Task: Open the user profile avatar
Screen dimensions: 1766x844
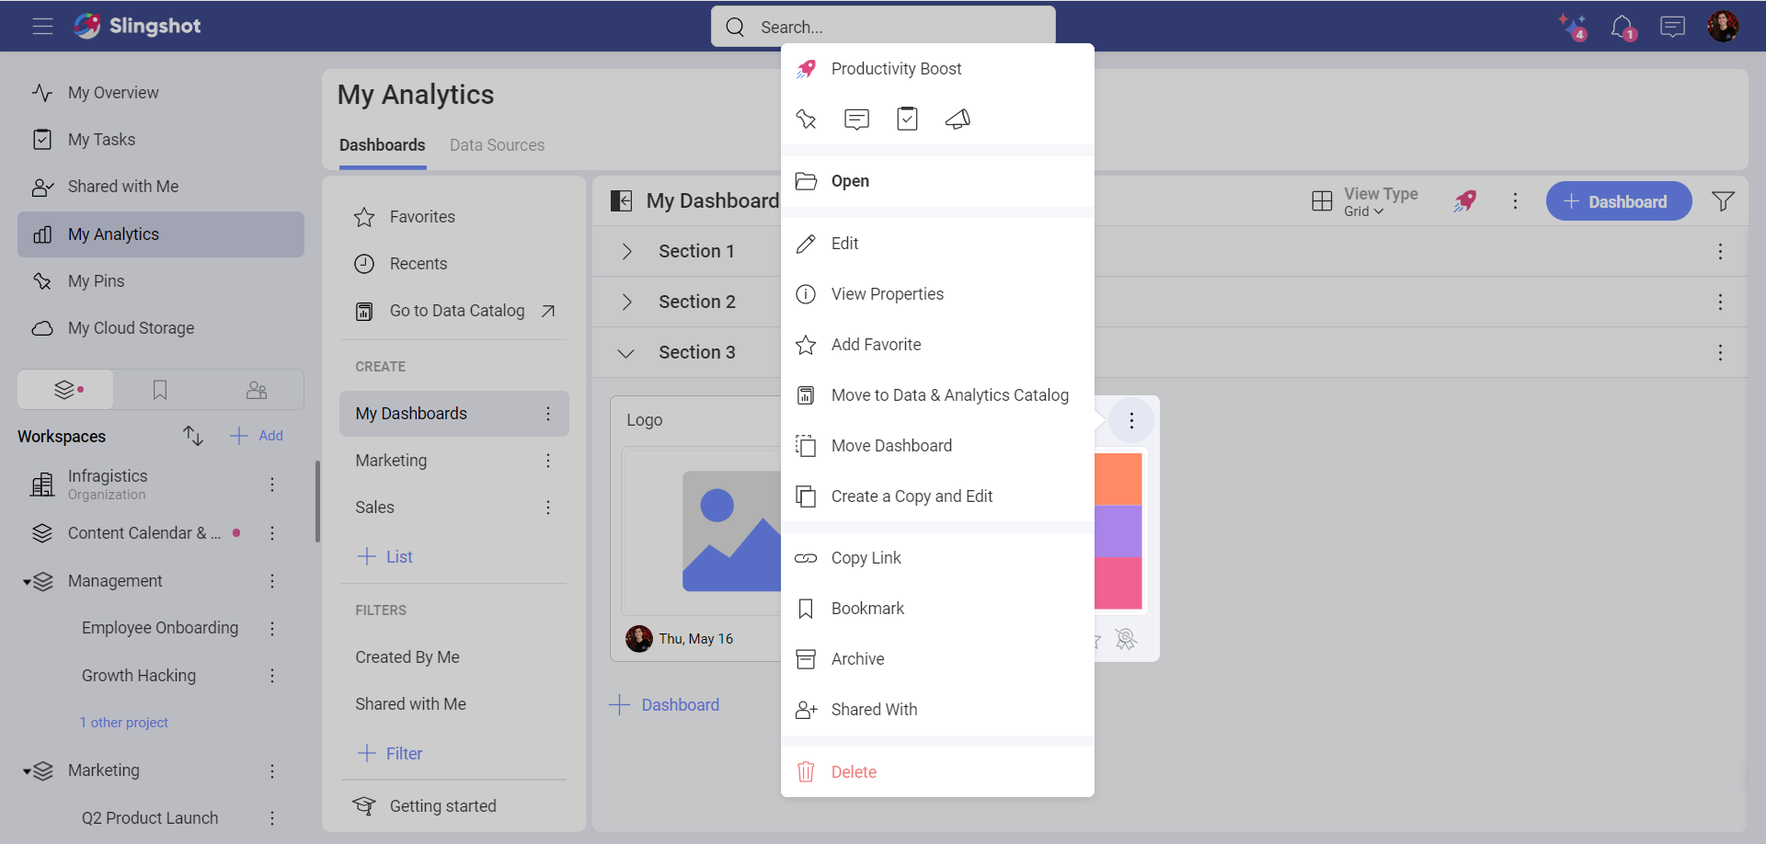Action: tap(1723, 27)
